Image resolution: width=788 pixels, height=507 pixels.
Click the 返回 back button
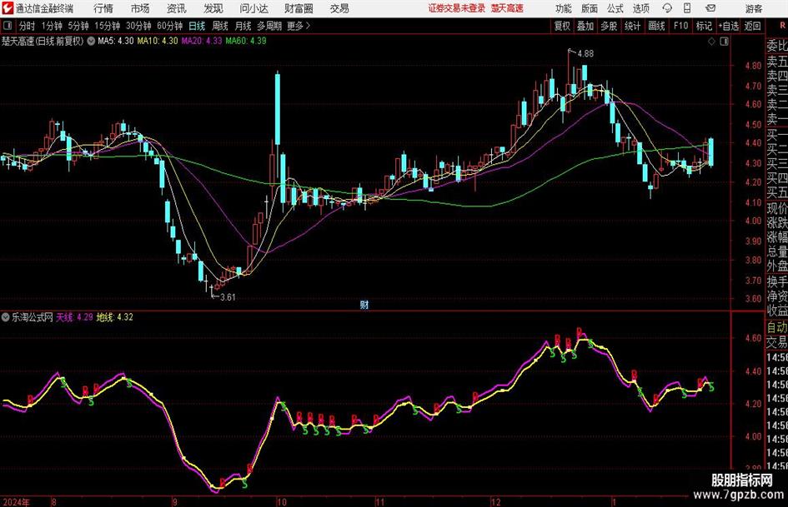[x=752, y=26]
